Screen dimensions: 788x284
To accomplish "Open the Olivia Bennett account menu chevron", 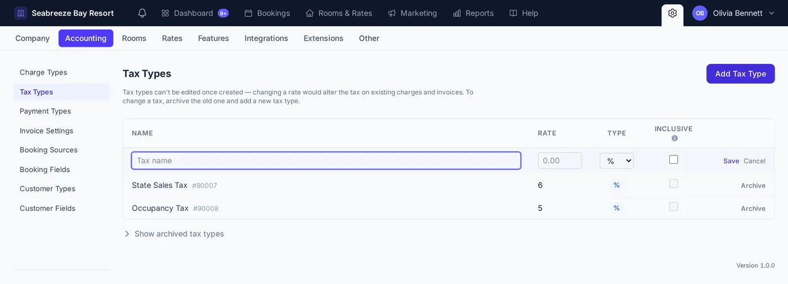I will pos(772,13).
